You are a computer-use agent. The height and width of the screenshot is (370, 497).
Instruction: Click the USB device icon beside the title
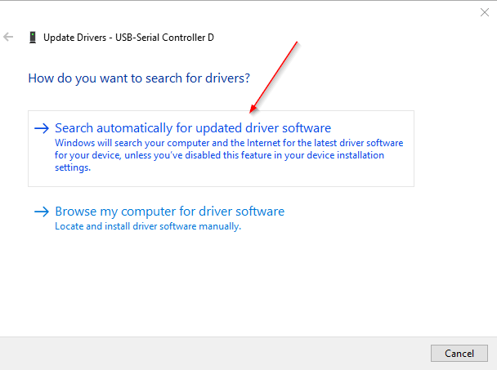[x=32, y=38]
